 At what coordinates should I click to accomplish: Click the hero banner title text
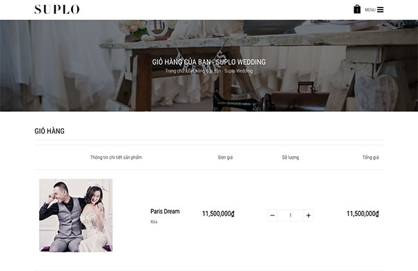tap(209, 62)
